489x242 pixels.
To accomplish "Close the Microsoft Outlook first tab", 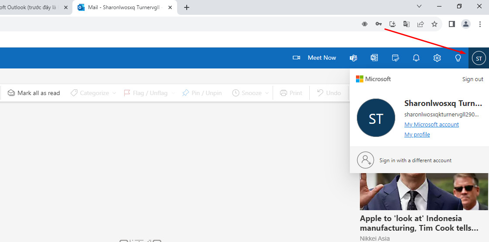I will 65,7.
